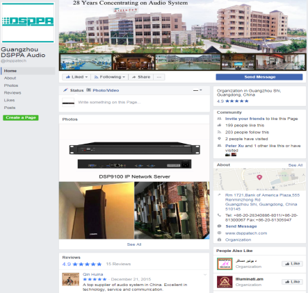This screenshot has height=293, width=308.
Task: Select Home in the page sidebar
Action: 28,71
